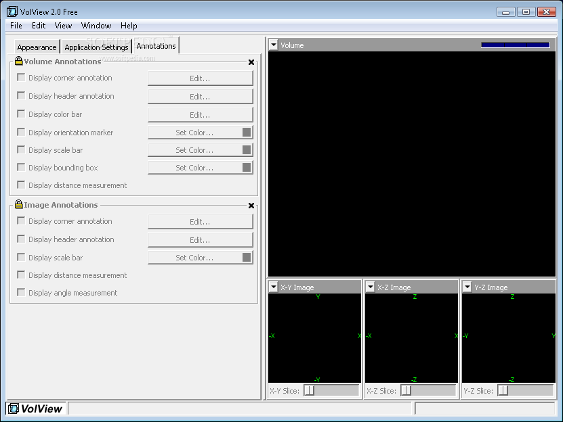Close the Volume Annotations section with X
The image size is (563, 422).
251,62
